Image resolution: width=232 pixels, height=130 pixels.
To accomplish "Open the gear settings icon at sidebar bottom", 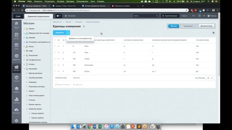I will click(16, 121).
